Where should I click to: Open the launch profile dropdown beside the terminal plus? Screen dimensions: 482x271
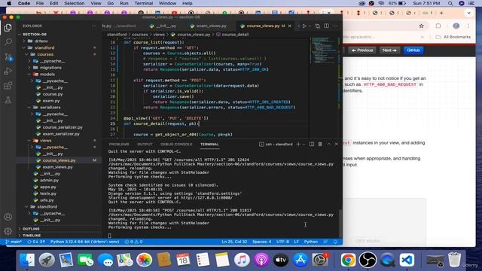304,144
